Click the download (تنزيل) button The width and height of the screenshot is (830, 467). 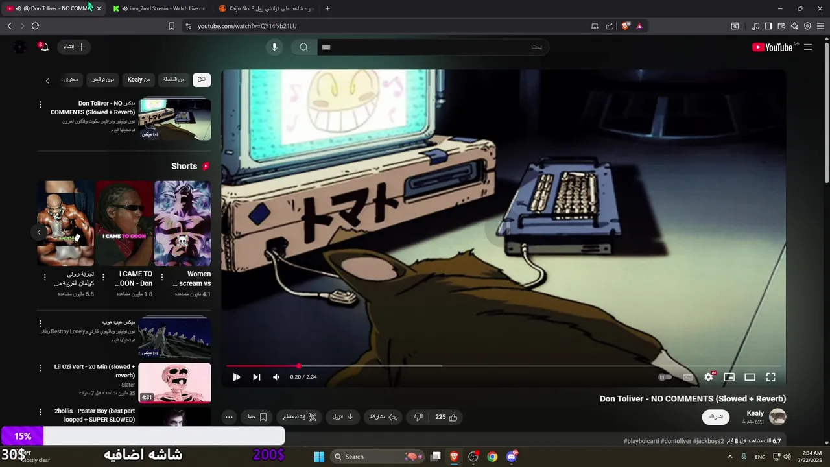point(343,417)
